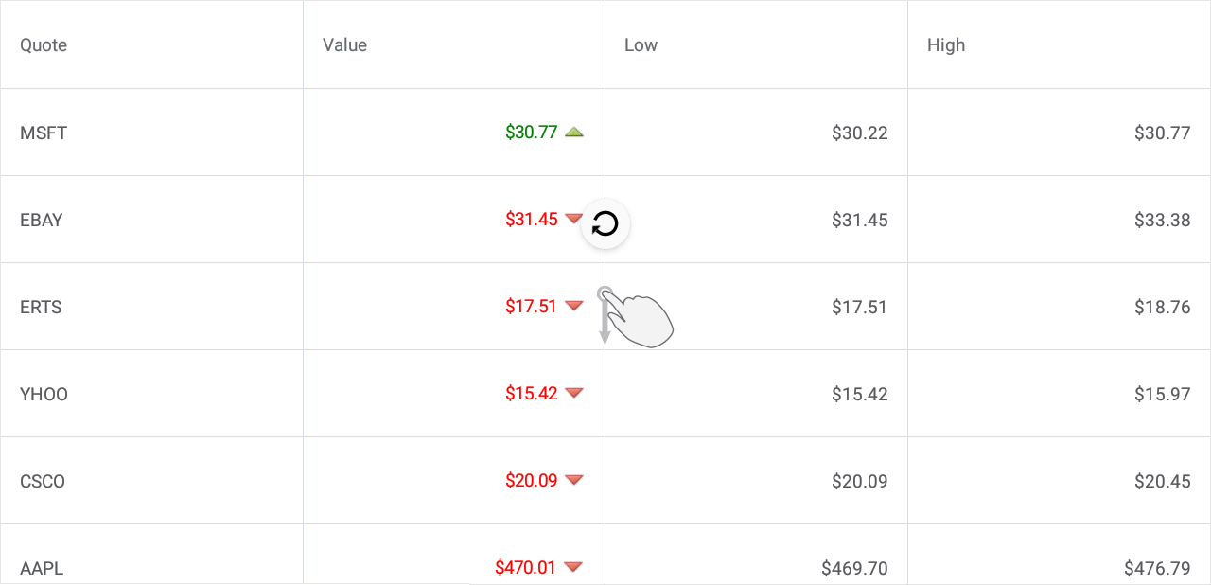This screenshot has width=1211, height=585.
Task: Select the CSCO quote cell
Action: coord(151,481)
